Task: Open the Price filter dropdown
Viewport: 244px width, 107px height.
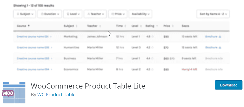Action: pyautogui.click(x=118, y=14)
